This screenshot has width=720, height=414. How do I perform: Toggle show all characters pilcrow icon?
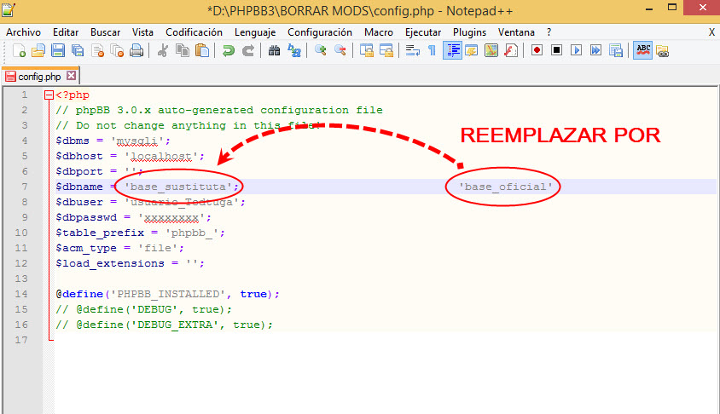[x=432, y=51]
